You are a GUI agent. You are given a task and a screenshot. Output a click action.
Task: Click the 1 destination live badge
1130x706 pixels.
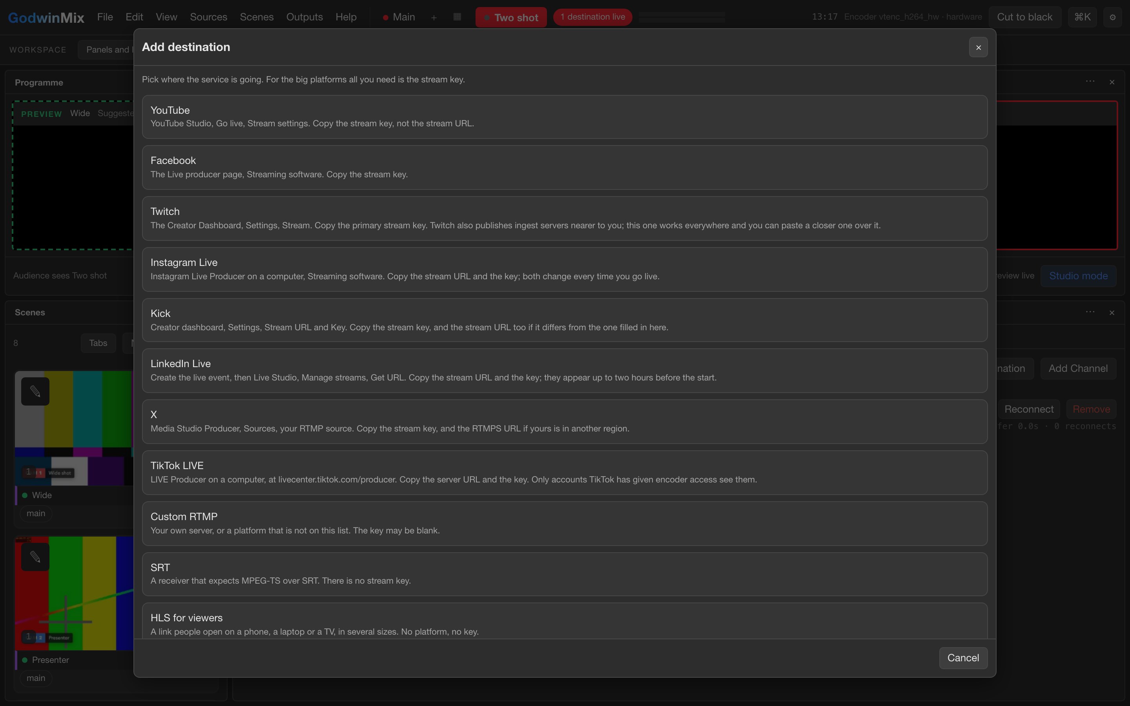point(592,17)
